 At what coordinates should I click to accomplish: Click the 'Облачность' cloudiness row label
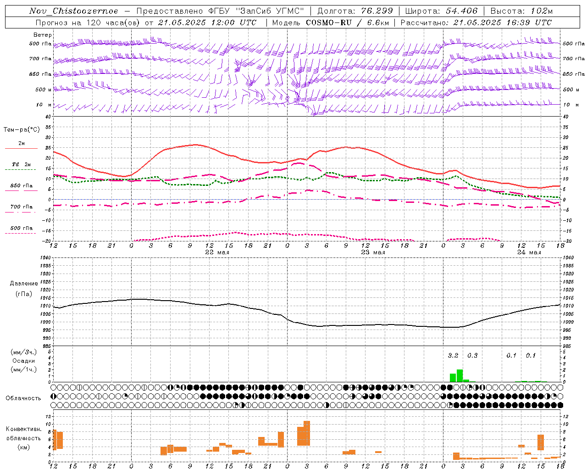tap(23, 398)
